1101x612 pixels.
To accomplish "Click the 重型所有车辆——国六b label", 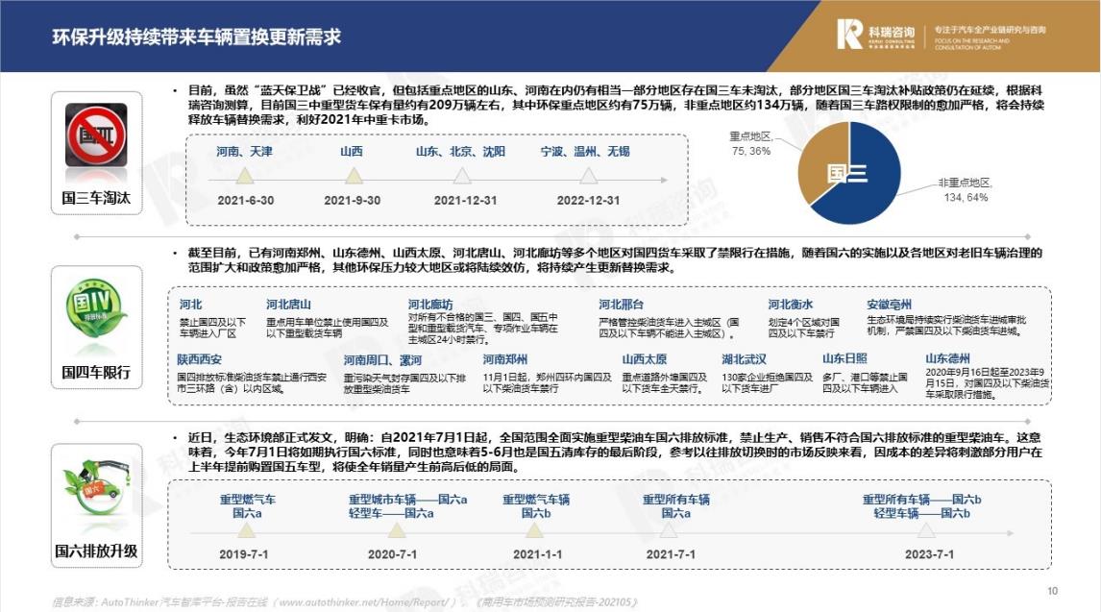I will point(922,500).
